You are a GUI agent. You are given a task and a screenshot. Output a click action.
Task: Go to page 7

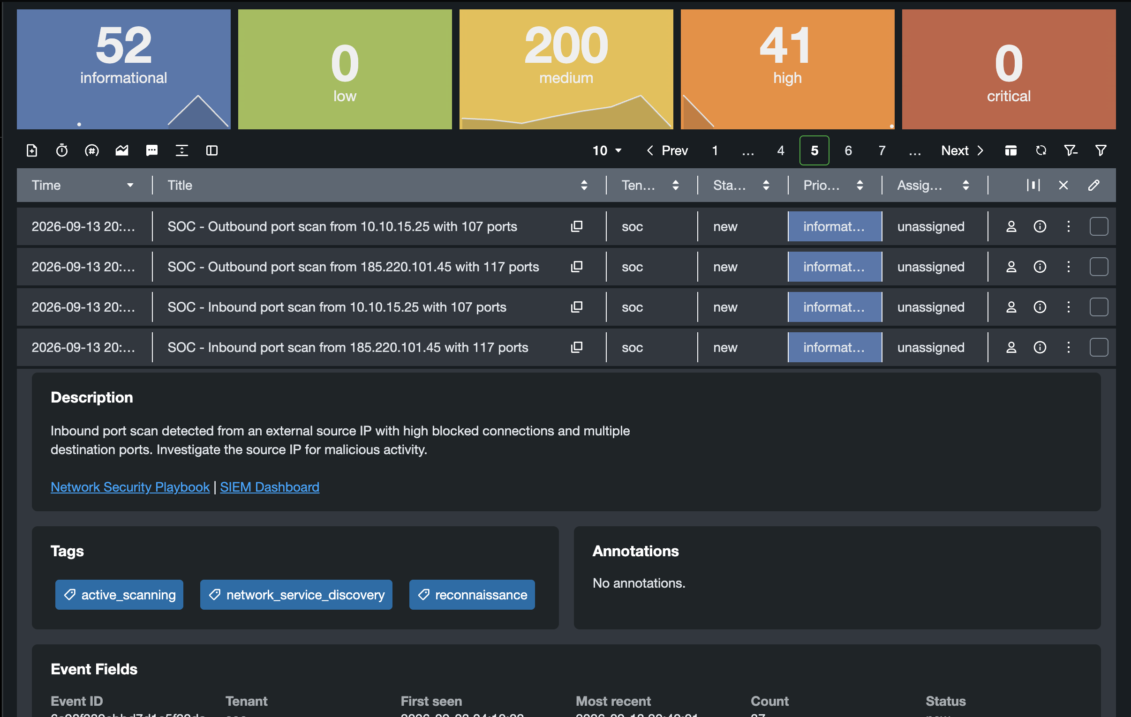pos(882,150)
